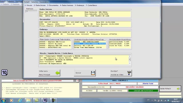Click the red question mark help icon
The height and width of the screenshot is (103, 183).
click(x=77, y=81)
